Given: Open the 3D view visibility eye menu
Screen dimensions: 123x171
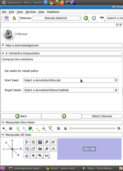Looking at the screenshot, I should (x=33, y=156).
